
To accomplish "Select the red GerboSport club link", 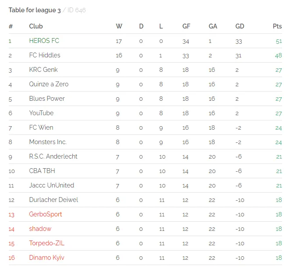I will [46, 214].
